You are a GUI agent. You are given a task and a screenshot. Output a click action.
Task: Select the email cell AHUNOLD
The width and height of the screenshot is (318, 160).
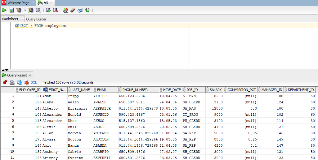point(101,115)
